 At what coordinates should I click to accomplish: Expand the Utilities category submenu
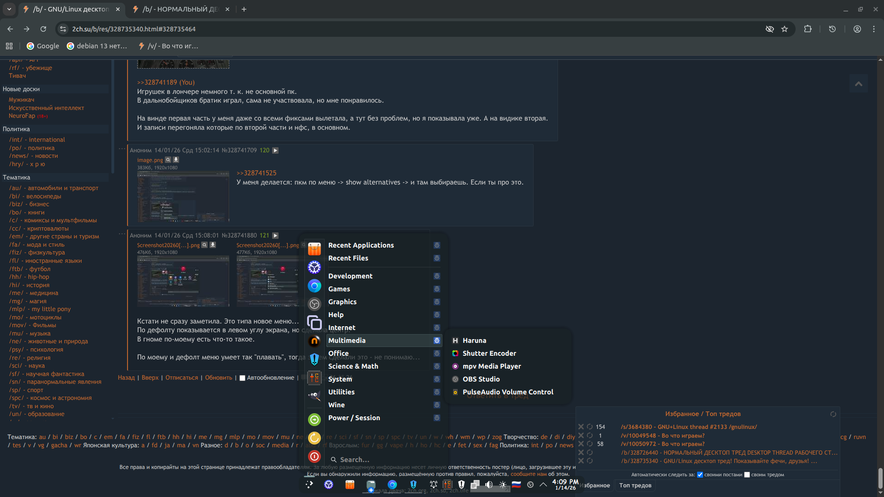click(x=341, y=392)
